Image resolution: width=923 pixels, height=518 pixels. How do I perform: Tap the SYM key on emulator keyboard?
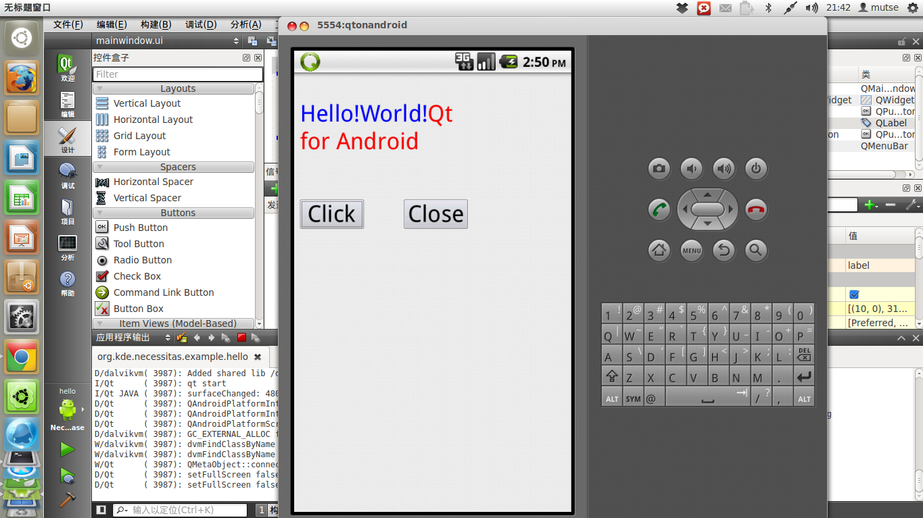click(x=633, y=398)
